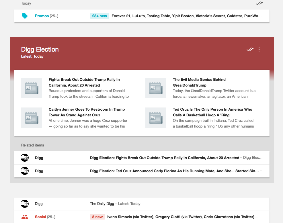Expand the Social bundle

pos(142,217)
